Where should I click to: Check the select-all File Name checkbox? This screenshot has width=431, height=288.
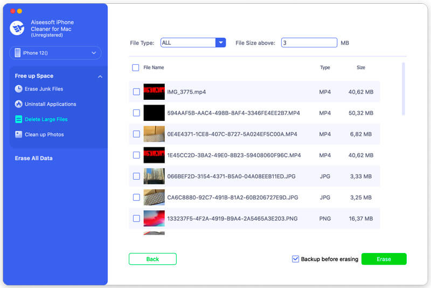135,68
